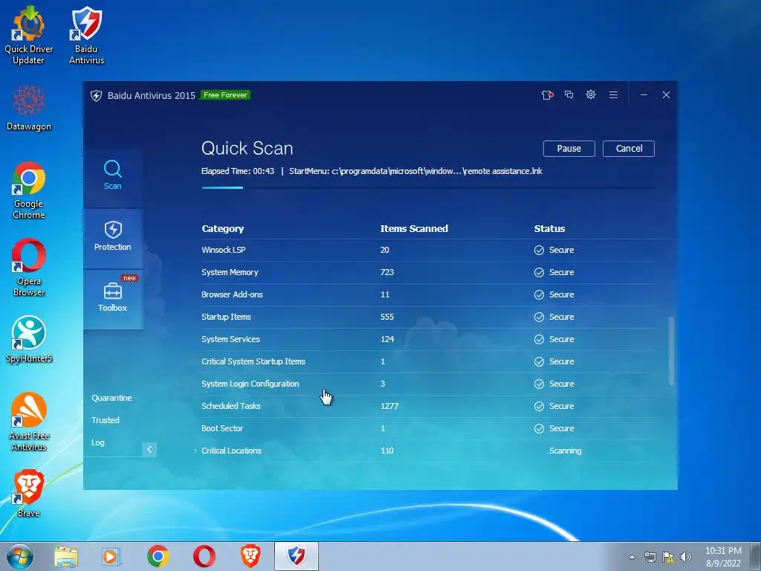Click the scan results scrollbar
The image size is (761, 571).
tap(672, 351)
